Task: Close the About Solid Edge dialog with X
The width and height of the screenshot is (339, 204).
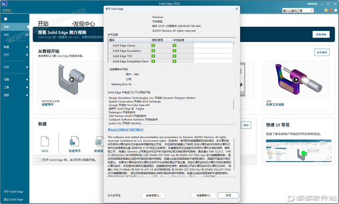Action: point(236,9)
